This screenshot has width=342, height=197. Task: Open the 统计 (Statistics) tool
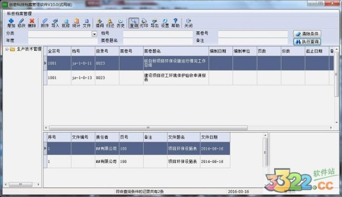(76, 23)
